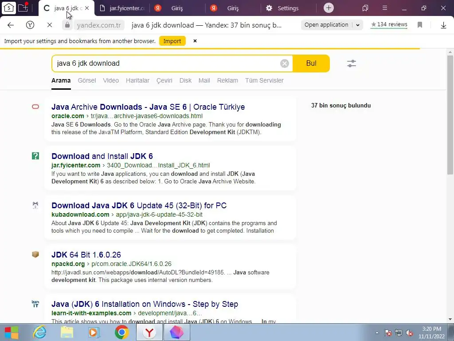This screenshot has width=454, height=341.
Task: Click the page vertical scrollbar thumb
Action: (x=450, y=115)
